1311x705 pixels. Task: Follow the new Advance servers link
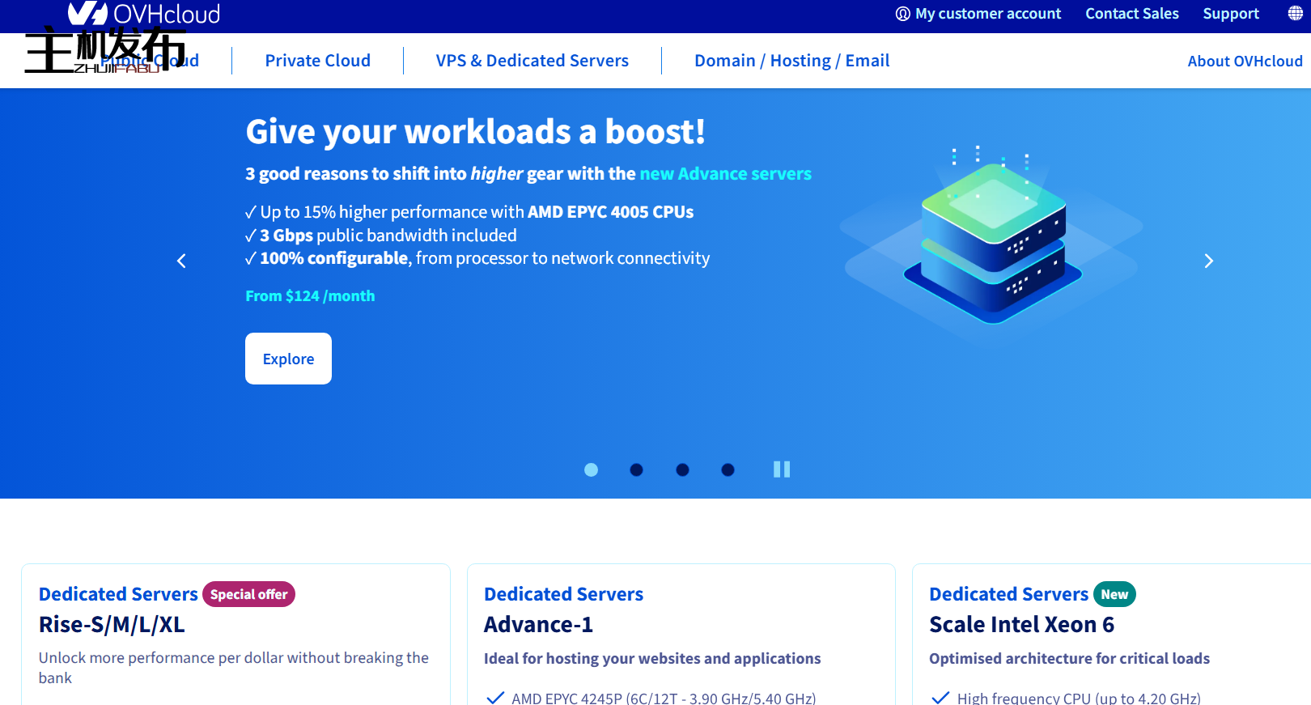click(x=725, y=174)
